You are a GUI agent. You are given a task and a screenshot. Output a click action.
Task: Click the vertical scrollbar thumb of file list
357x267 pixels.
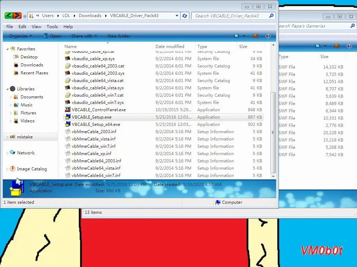pyautogui.click(x=273, y=132)
